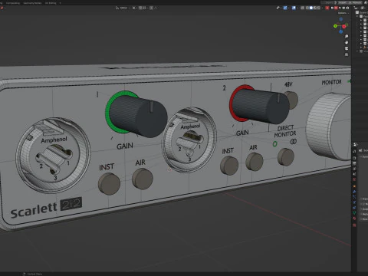368x276 pixels.
Task: Toggle viewport gizmos display
Action: pos(285,8)
